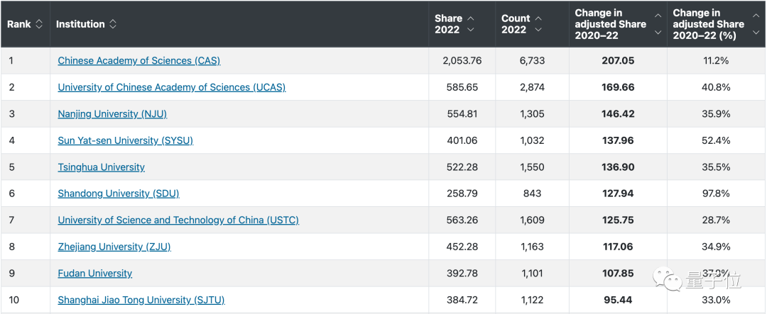This screenshot has width=767, height=314.
Task: Click adjusted share change 125.75
Action: click(618, 220)
